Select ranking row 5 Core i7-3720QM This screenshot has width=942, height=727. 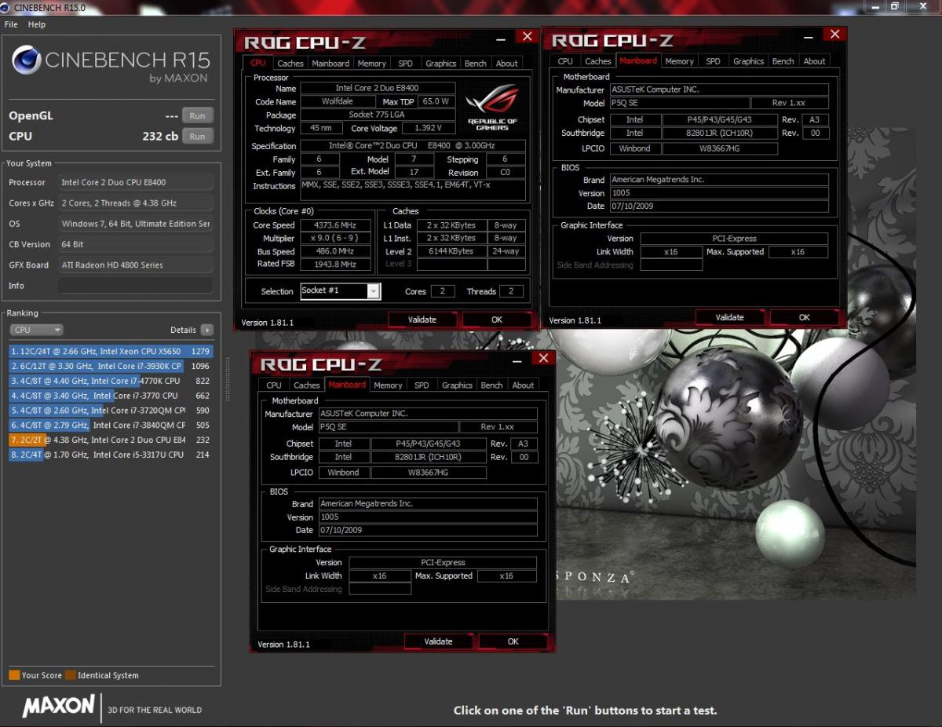[x=111, y=410]
